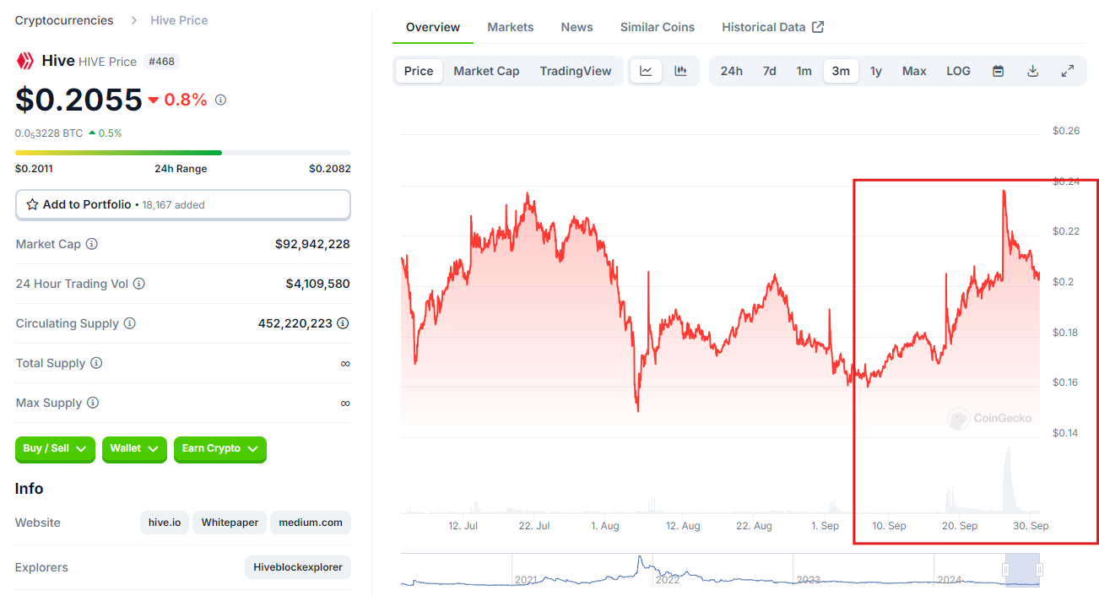Set chart range to 3m
This screenshot has height=596, width=1099.
[x=841, y=71]
